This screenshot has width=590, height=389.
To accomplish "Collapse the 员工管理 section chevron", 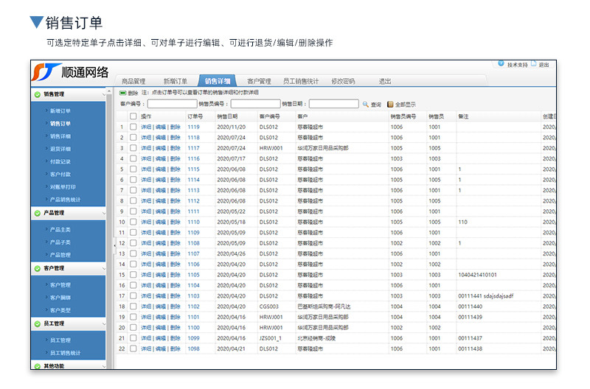I will pyautogui.click(x=103, y=323).
